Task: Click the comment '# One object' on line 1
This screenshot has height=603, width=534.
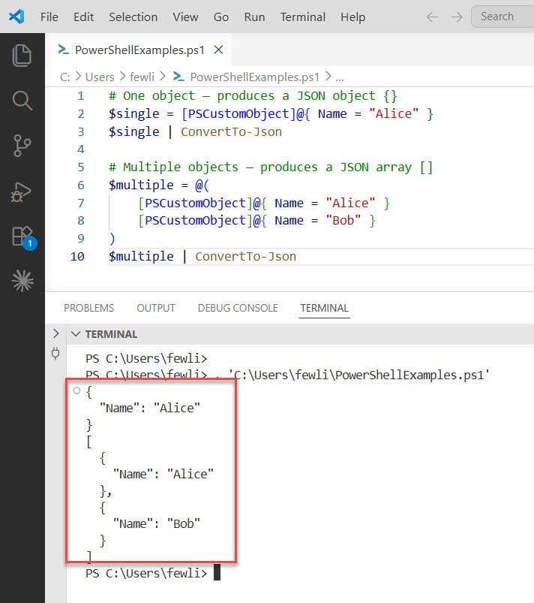Action: [x=152, y=96]
